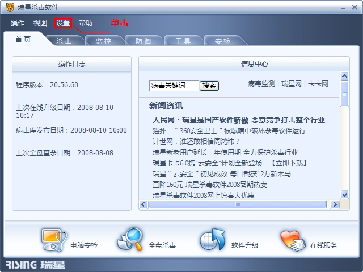The image size is (363, 272).
Task: Open news 瑞星杀毒软件2008网上惊喜大优惠
Action: click(204, 195)
